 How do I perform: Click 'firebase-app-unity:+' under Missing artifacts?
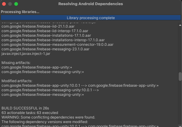click(37, 67)
